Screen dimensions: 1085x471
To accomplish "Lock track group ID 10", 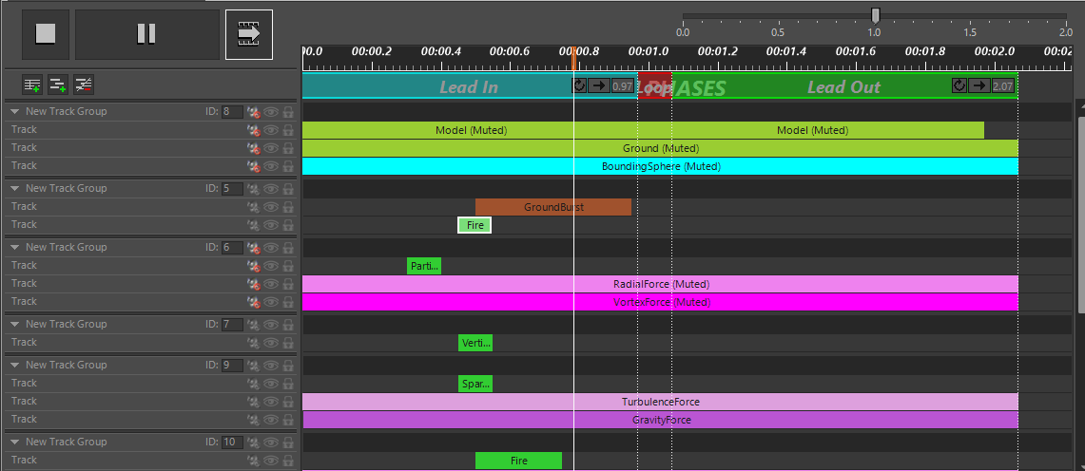I will (x=288, y=442).
